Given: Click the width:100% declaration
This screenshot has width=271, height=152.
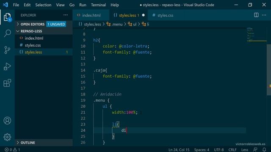Looking at the screenshot, I should pyautogui.click(x=124, y=112).
